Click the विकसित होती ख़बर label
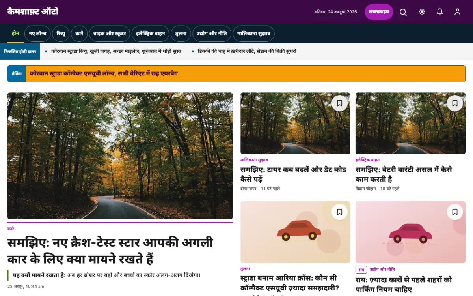The width and height of the screenshot is (473, 296). click(x=20, y=51)
